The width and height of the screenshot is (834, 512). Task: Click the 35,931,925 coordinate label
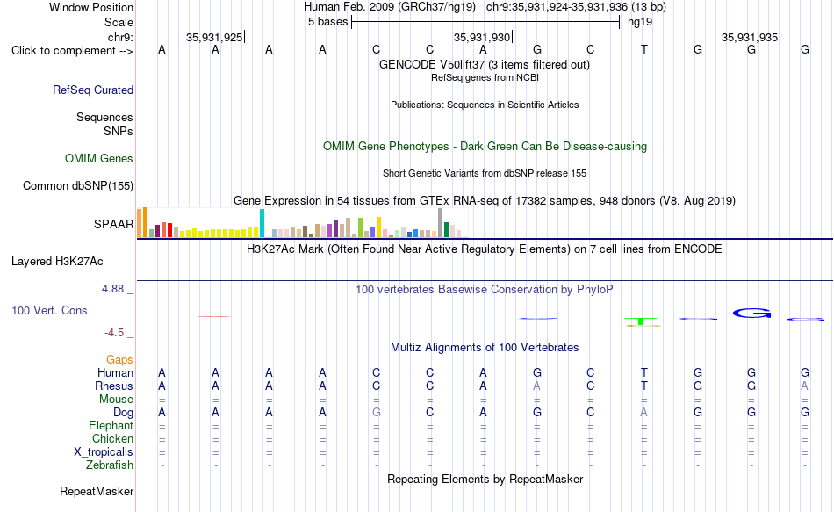pyautogui.click(x=214, y=37)
